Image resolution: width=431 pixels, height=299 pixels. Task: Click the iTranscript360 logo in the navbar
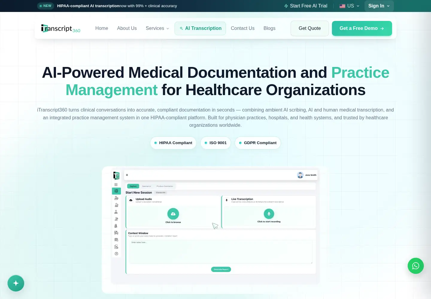click(x=61, y=28)
